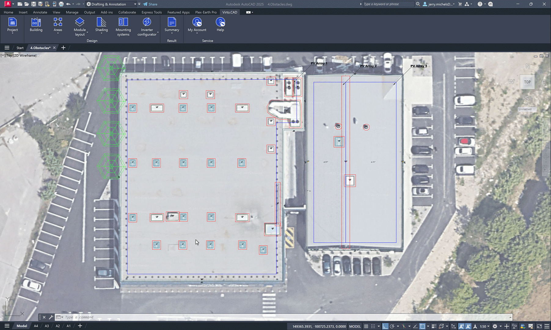The height and width of the screenshot is (330, 551).
Task: Toggle 2D Object Snap
Action: tap(422, 326)
